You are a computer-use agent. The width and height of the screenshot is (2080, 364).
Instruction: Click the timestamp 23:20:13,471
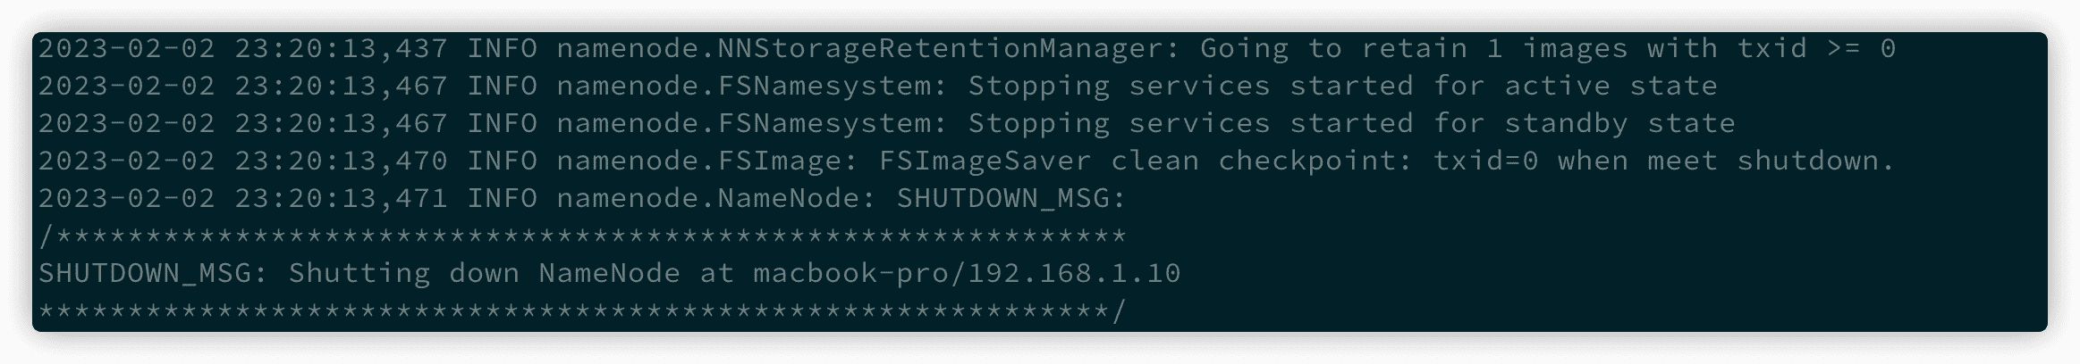[341, 198]
